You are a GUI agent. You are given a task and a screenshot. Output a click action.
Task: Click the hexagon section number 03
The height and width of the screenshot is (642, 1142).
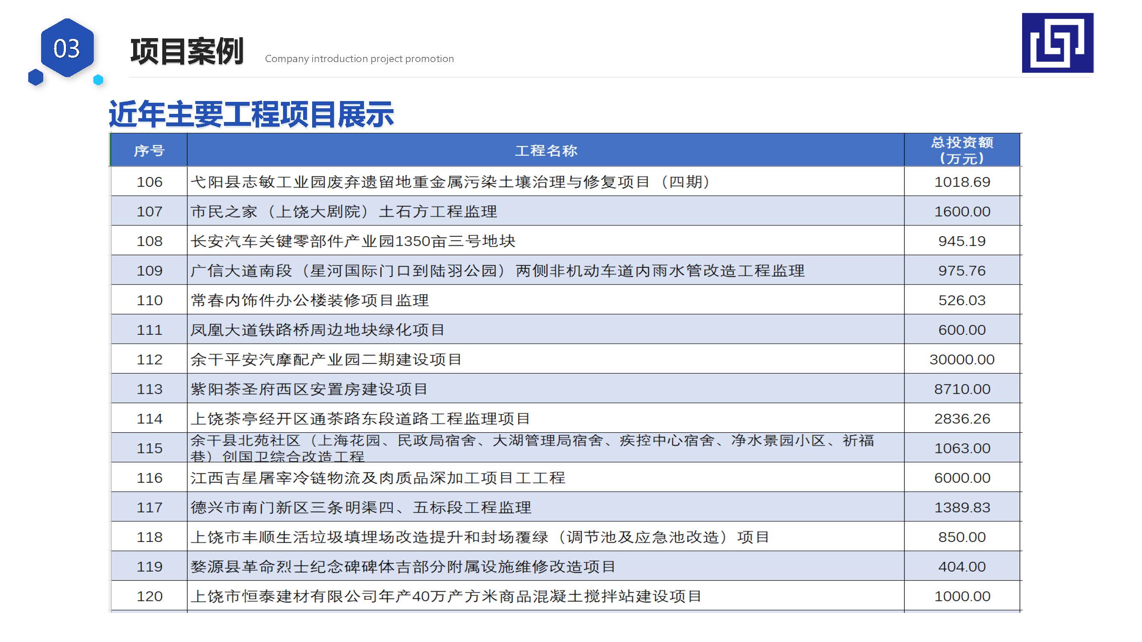67,48
